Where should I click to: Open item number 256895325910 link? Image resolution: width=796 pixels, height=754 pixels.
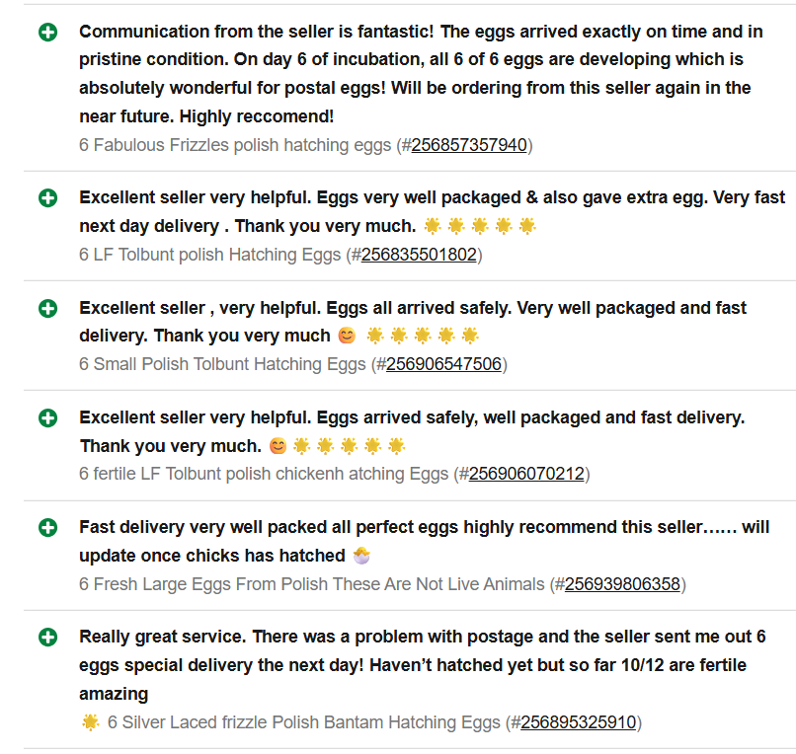click(578, 722)
